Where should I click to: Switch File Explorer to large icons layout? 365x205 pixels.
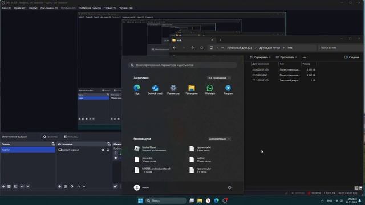tap(360, 188)
